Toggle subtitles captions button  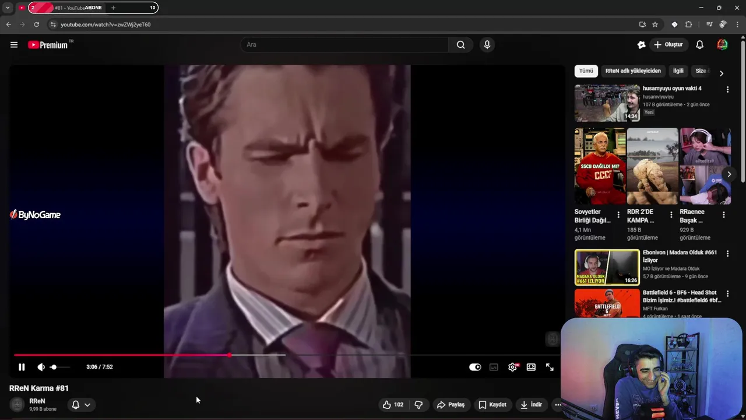(x=494, y=367)
